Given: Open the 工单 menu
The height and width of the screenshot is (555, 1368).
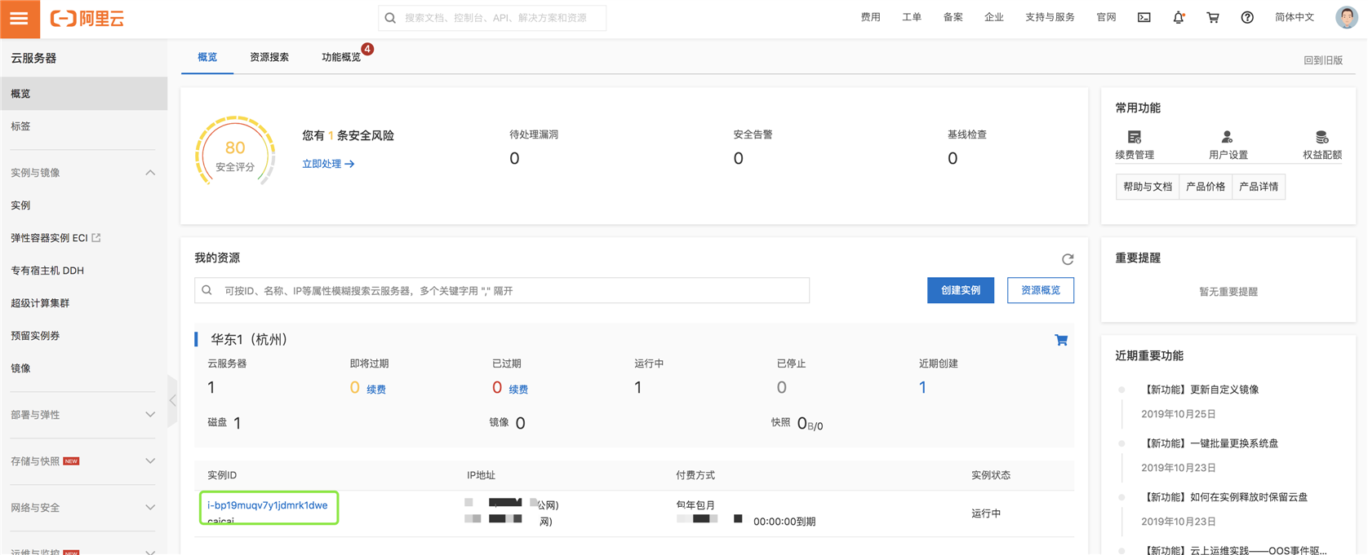Looking at the screenshot, I should pyautogui.click(x=912, y=17).
